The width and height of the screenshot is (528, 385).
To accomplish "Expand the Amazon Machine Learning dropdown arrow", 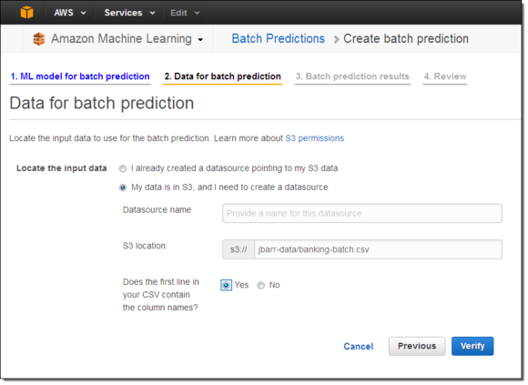I will click(x=200, y=40).
